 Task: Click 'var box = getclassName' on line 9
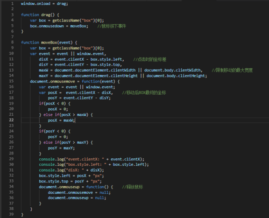[54, 48]
